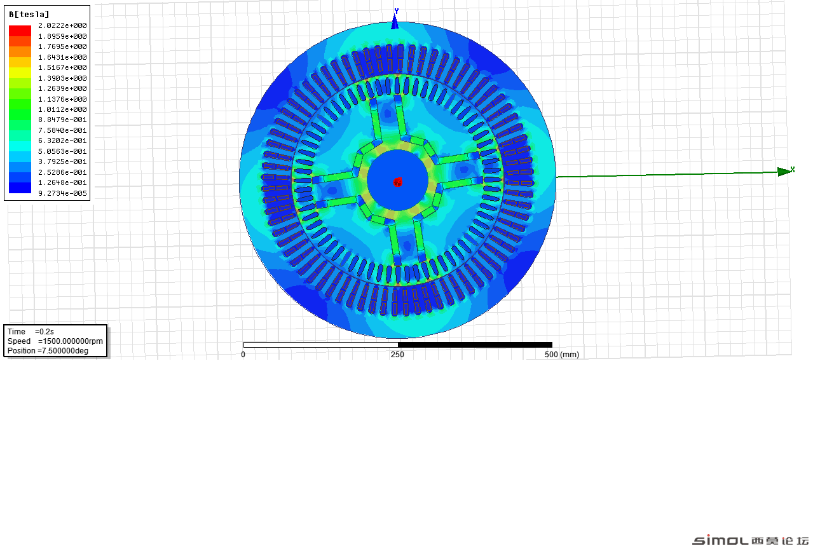Viewport: 820px width, 553px height.
Task: Click the legend value 2.5286e-001
Action: tap(62, 172)
